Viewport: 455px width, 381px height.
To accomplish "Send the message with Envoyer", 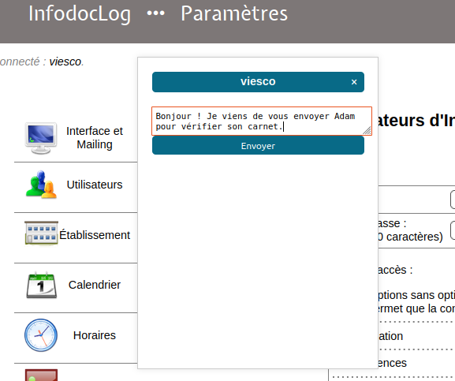I will click(x=258, y=146).
